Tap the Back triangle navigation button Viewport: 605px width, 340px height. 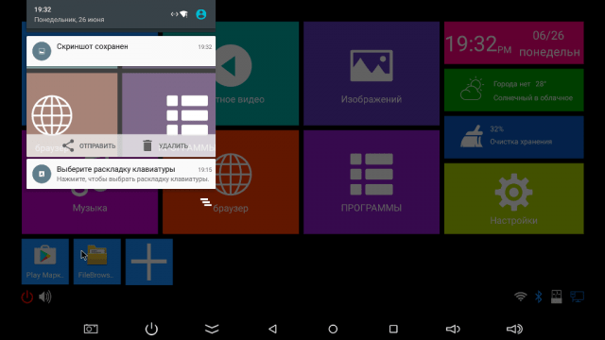pyautogui.click(x=272, y=329)
